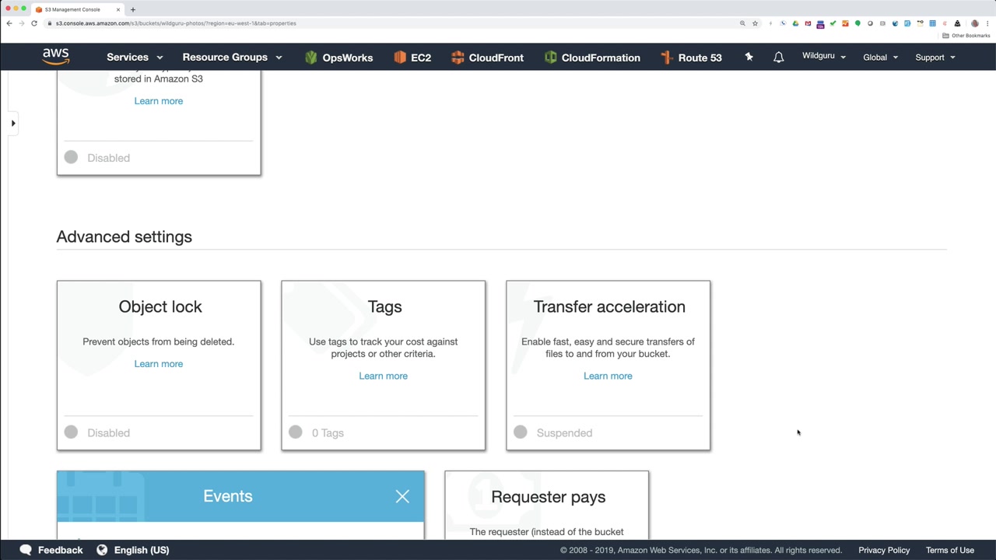996x560 pixels.
Task: Bookmark this page with the star icon
Action: click(755, 23)
